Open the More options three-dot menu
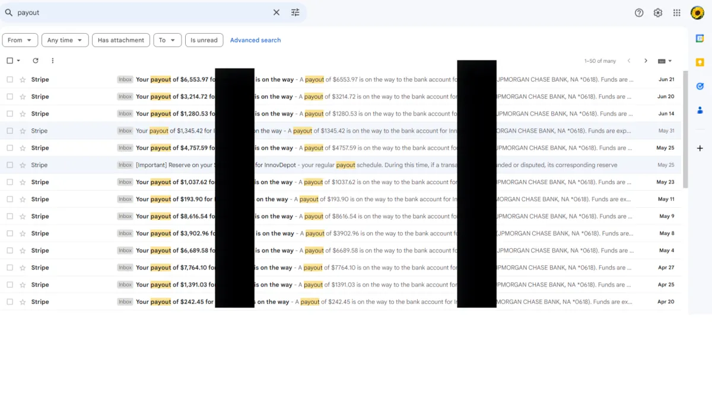The image size is (712, 401). pyautogui.click(x=53, y=60)
